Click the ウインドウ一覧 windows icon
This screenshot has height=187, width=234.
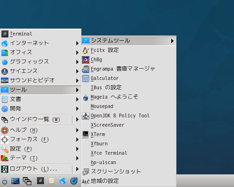[x=5, y=120]
